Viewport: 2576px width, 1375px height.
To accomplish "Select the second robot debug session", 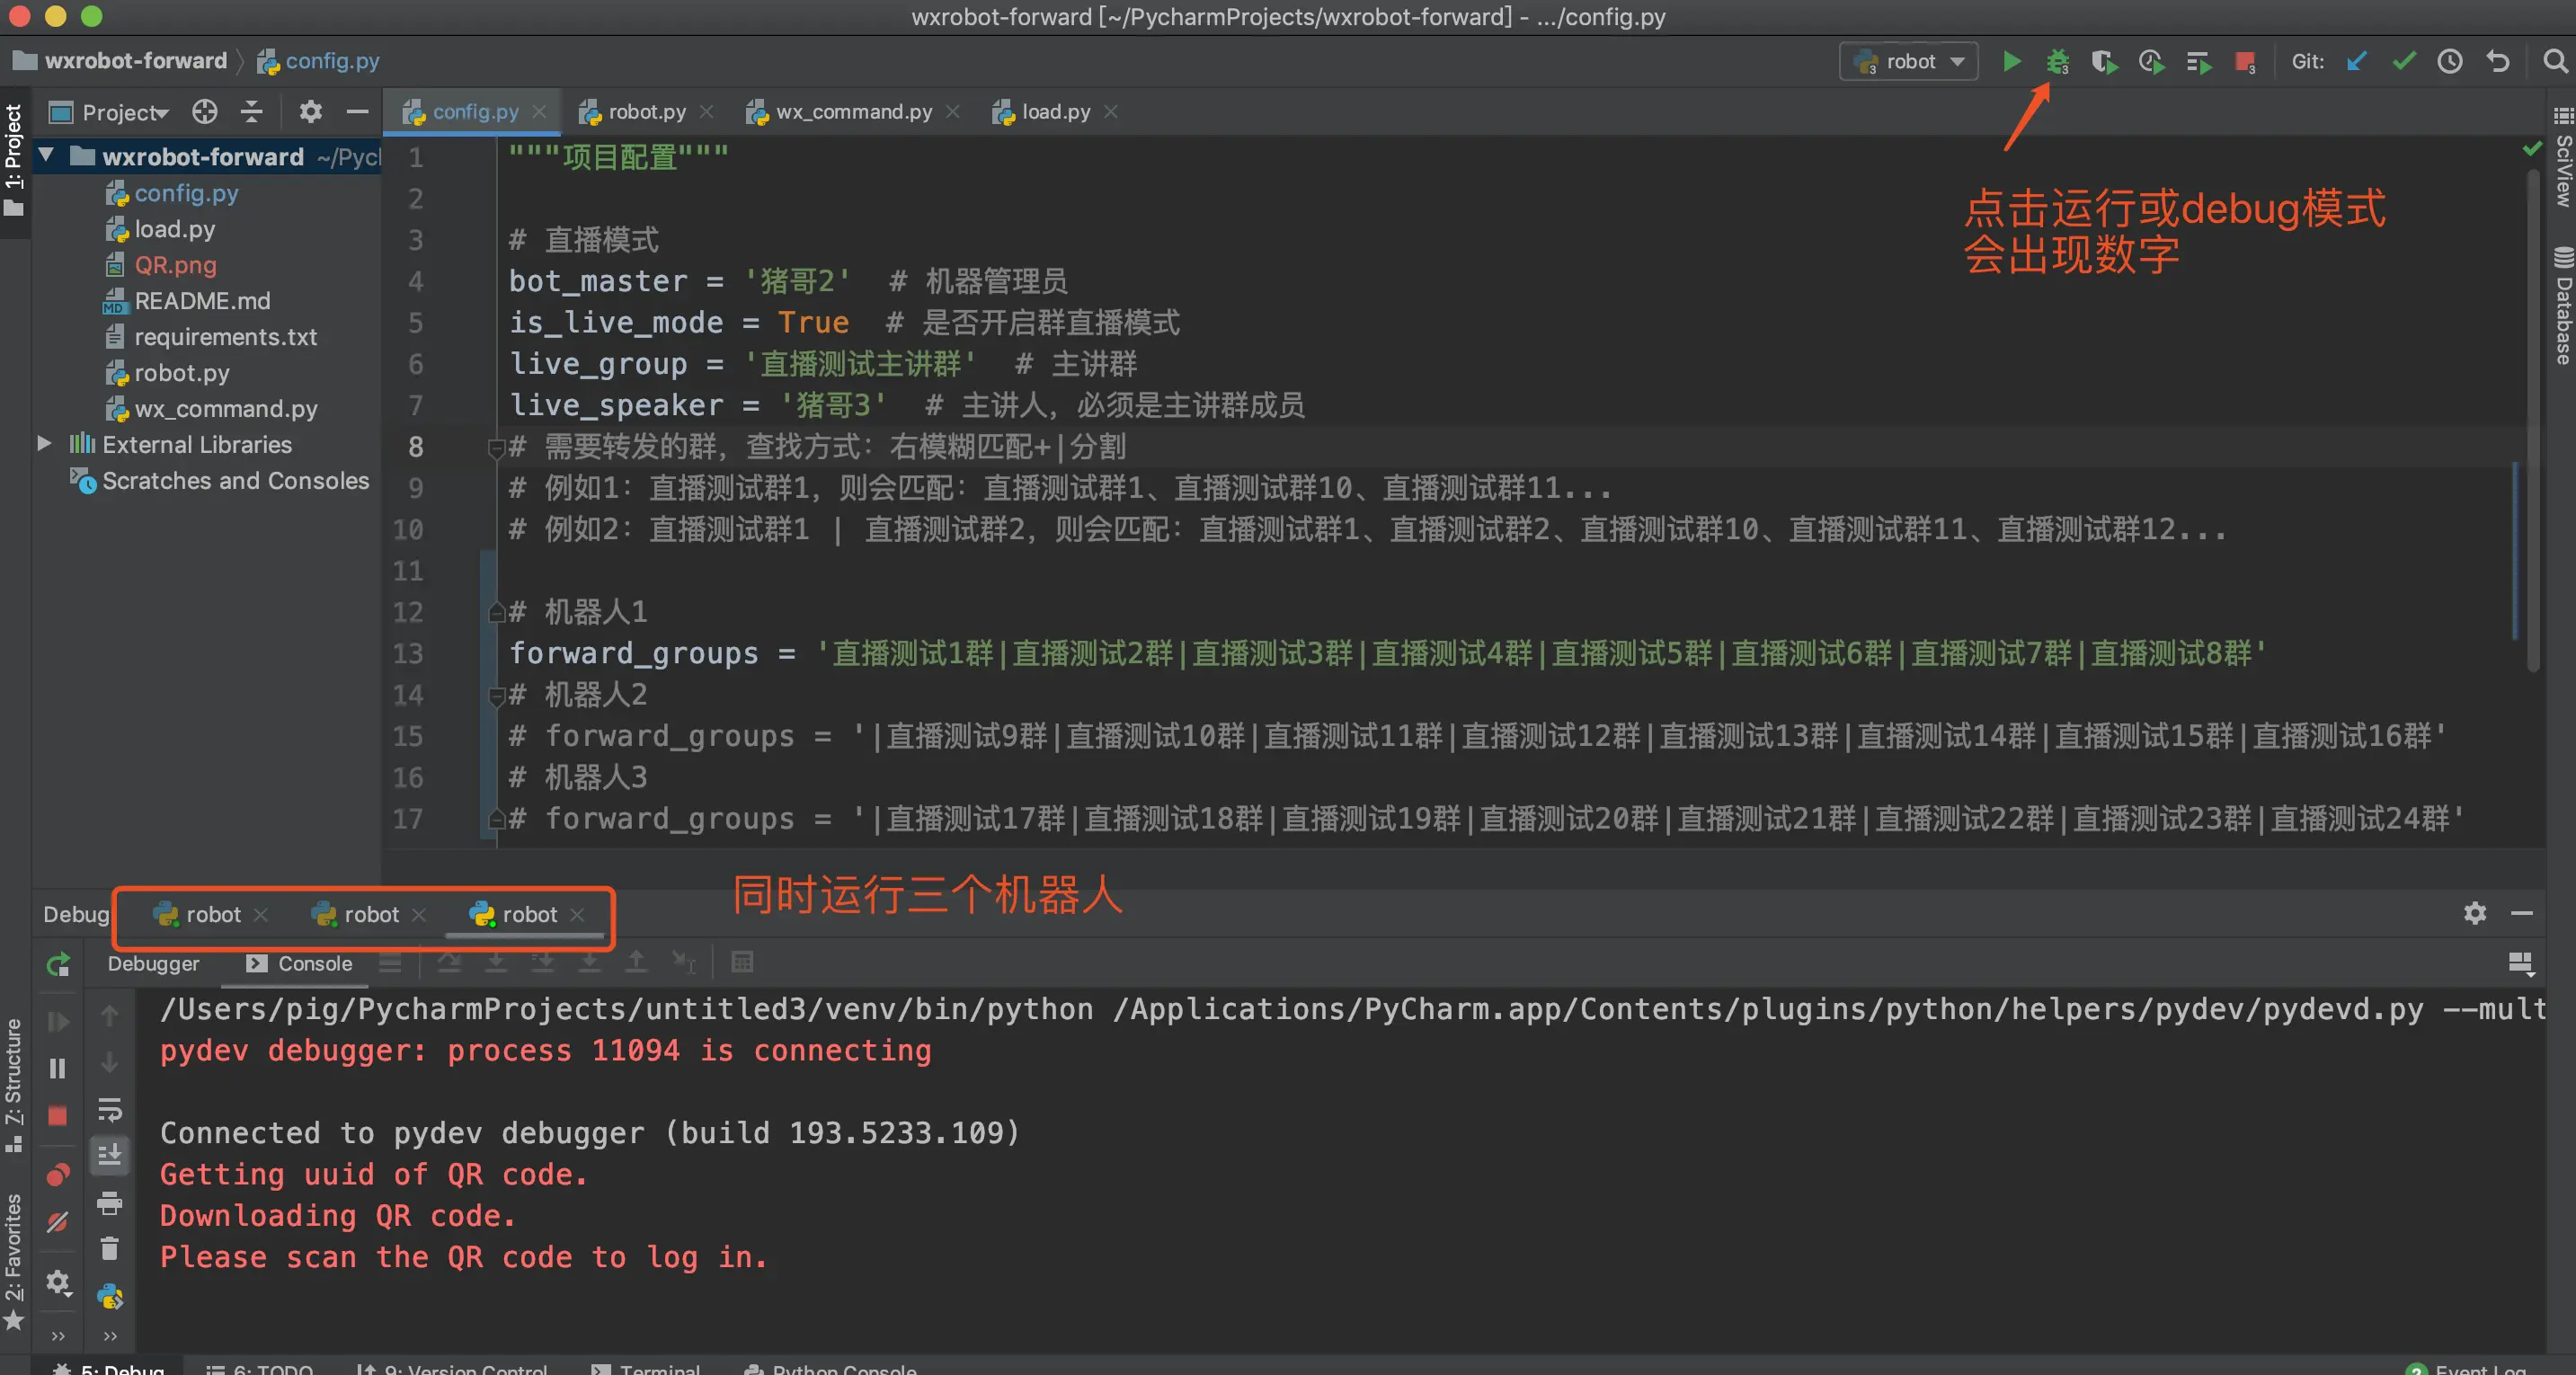I will click(x=367, y=915).
